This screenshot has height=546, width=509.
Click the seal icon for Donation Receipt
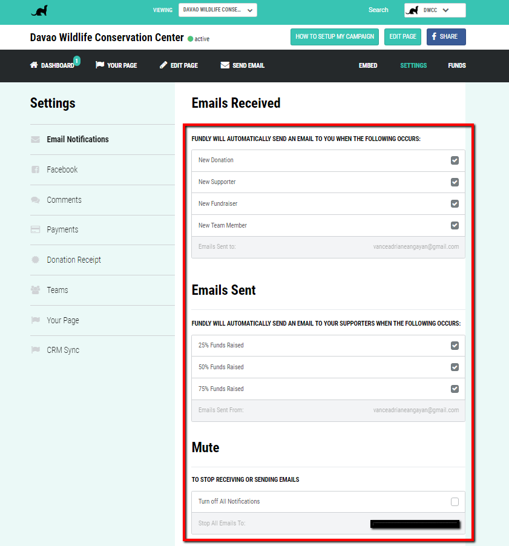[x=35, y=260]
